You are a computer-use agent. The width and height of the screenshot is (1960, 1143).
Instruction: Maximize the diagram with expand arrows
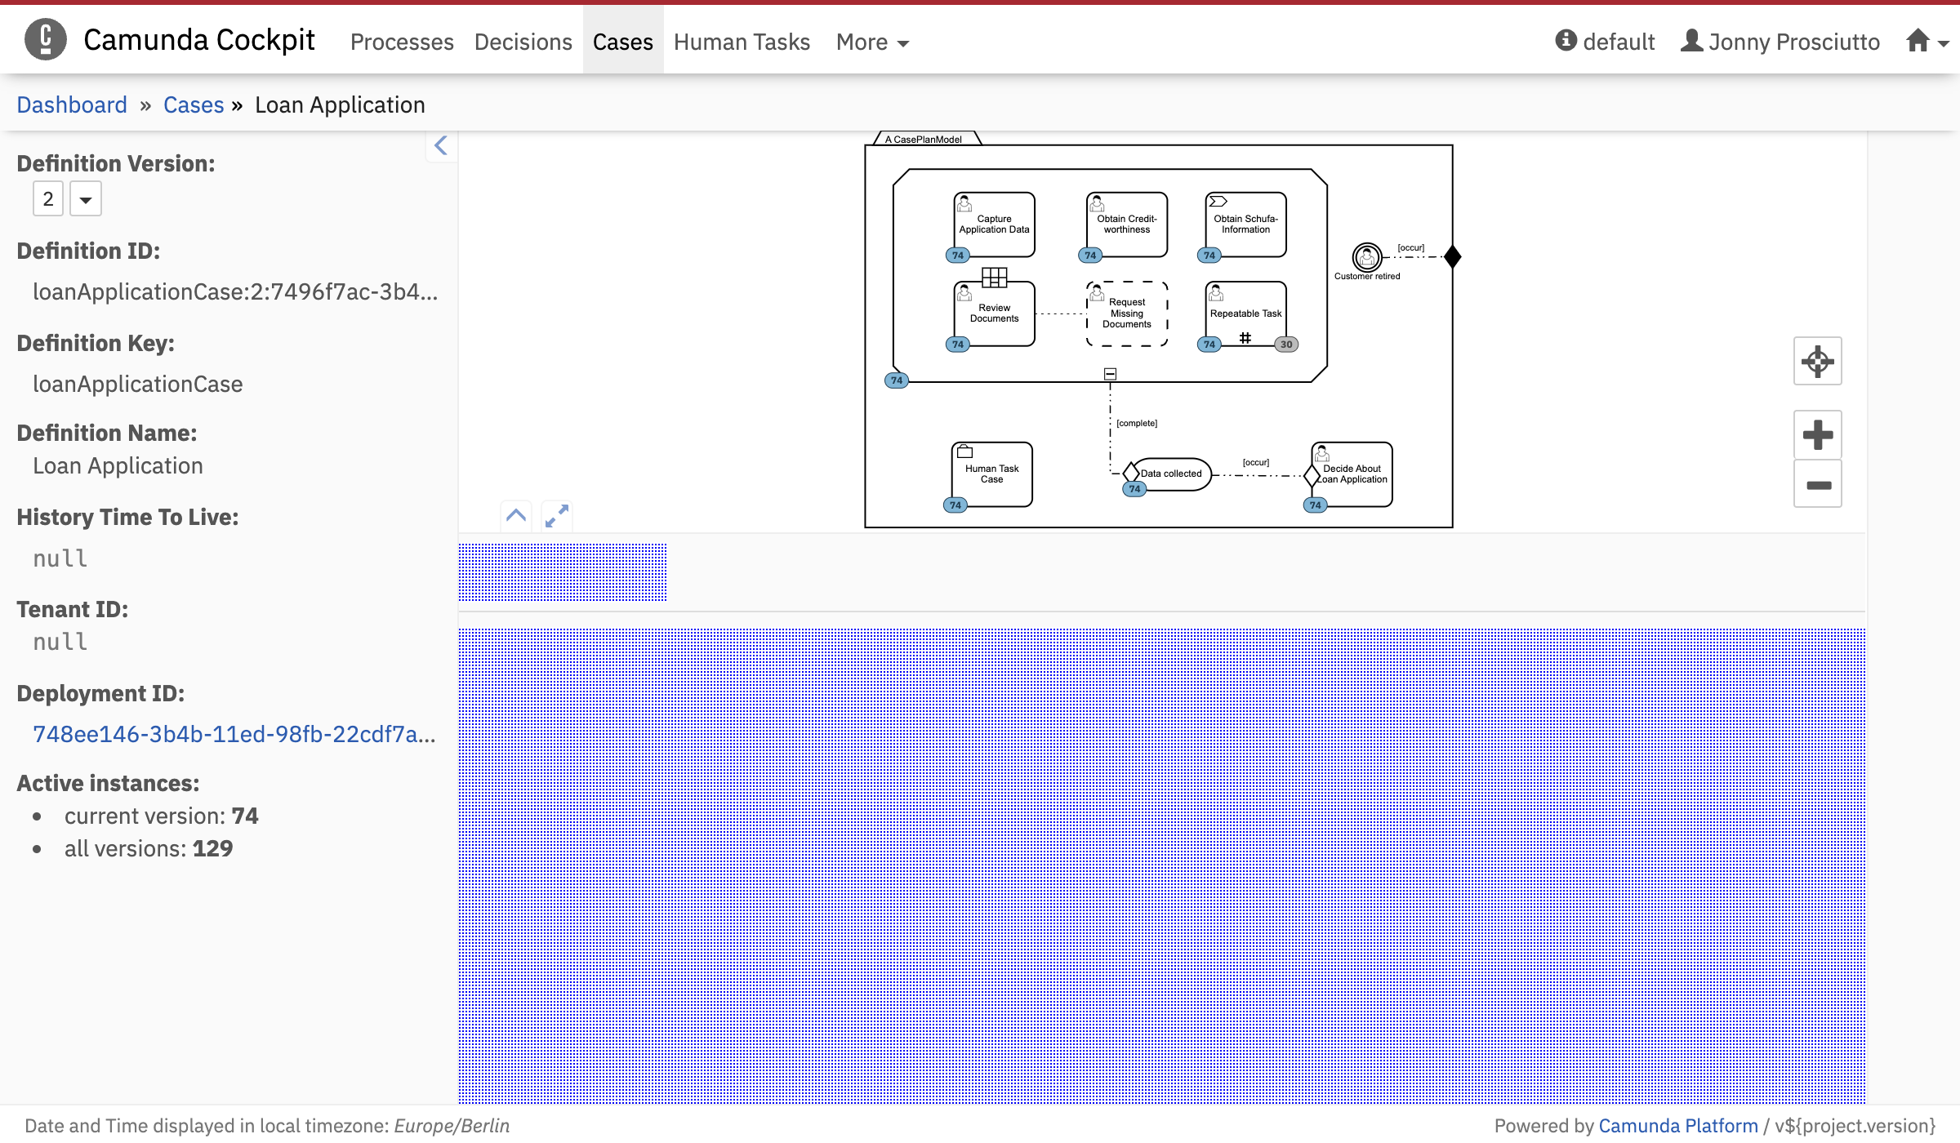[557, 515]
